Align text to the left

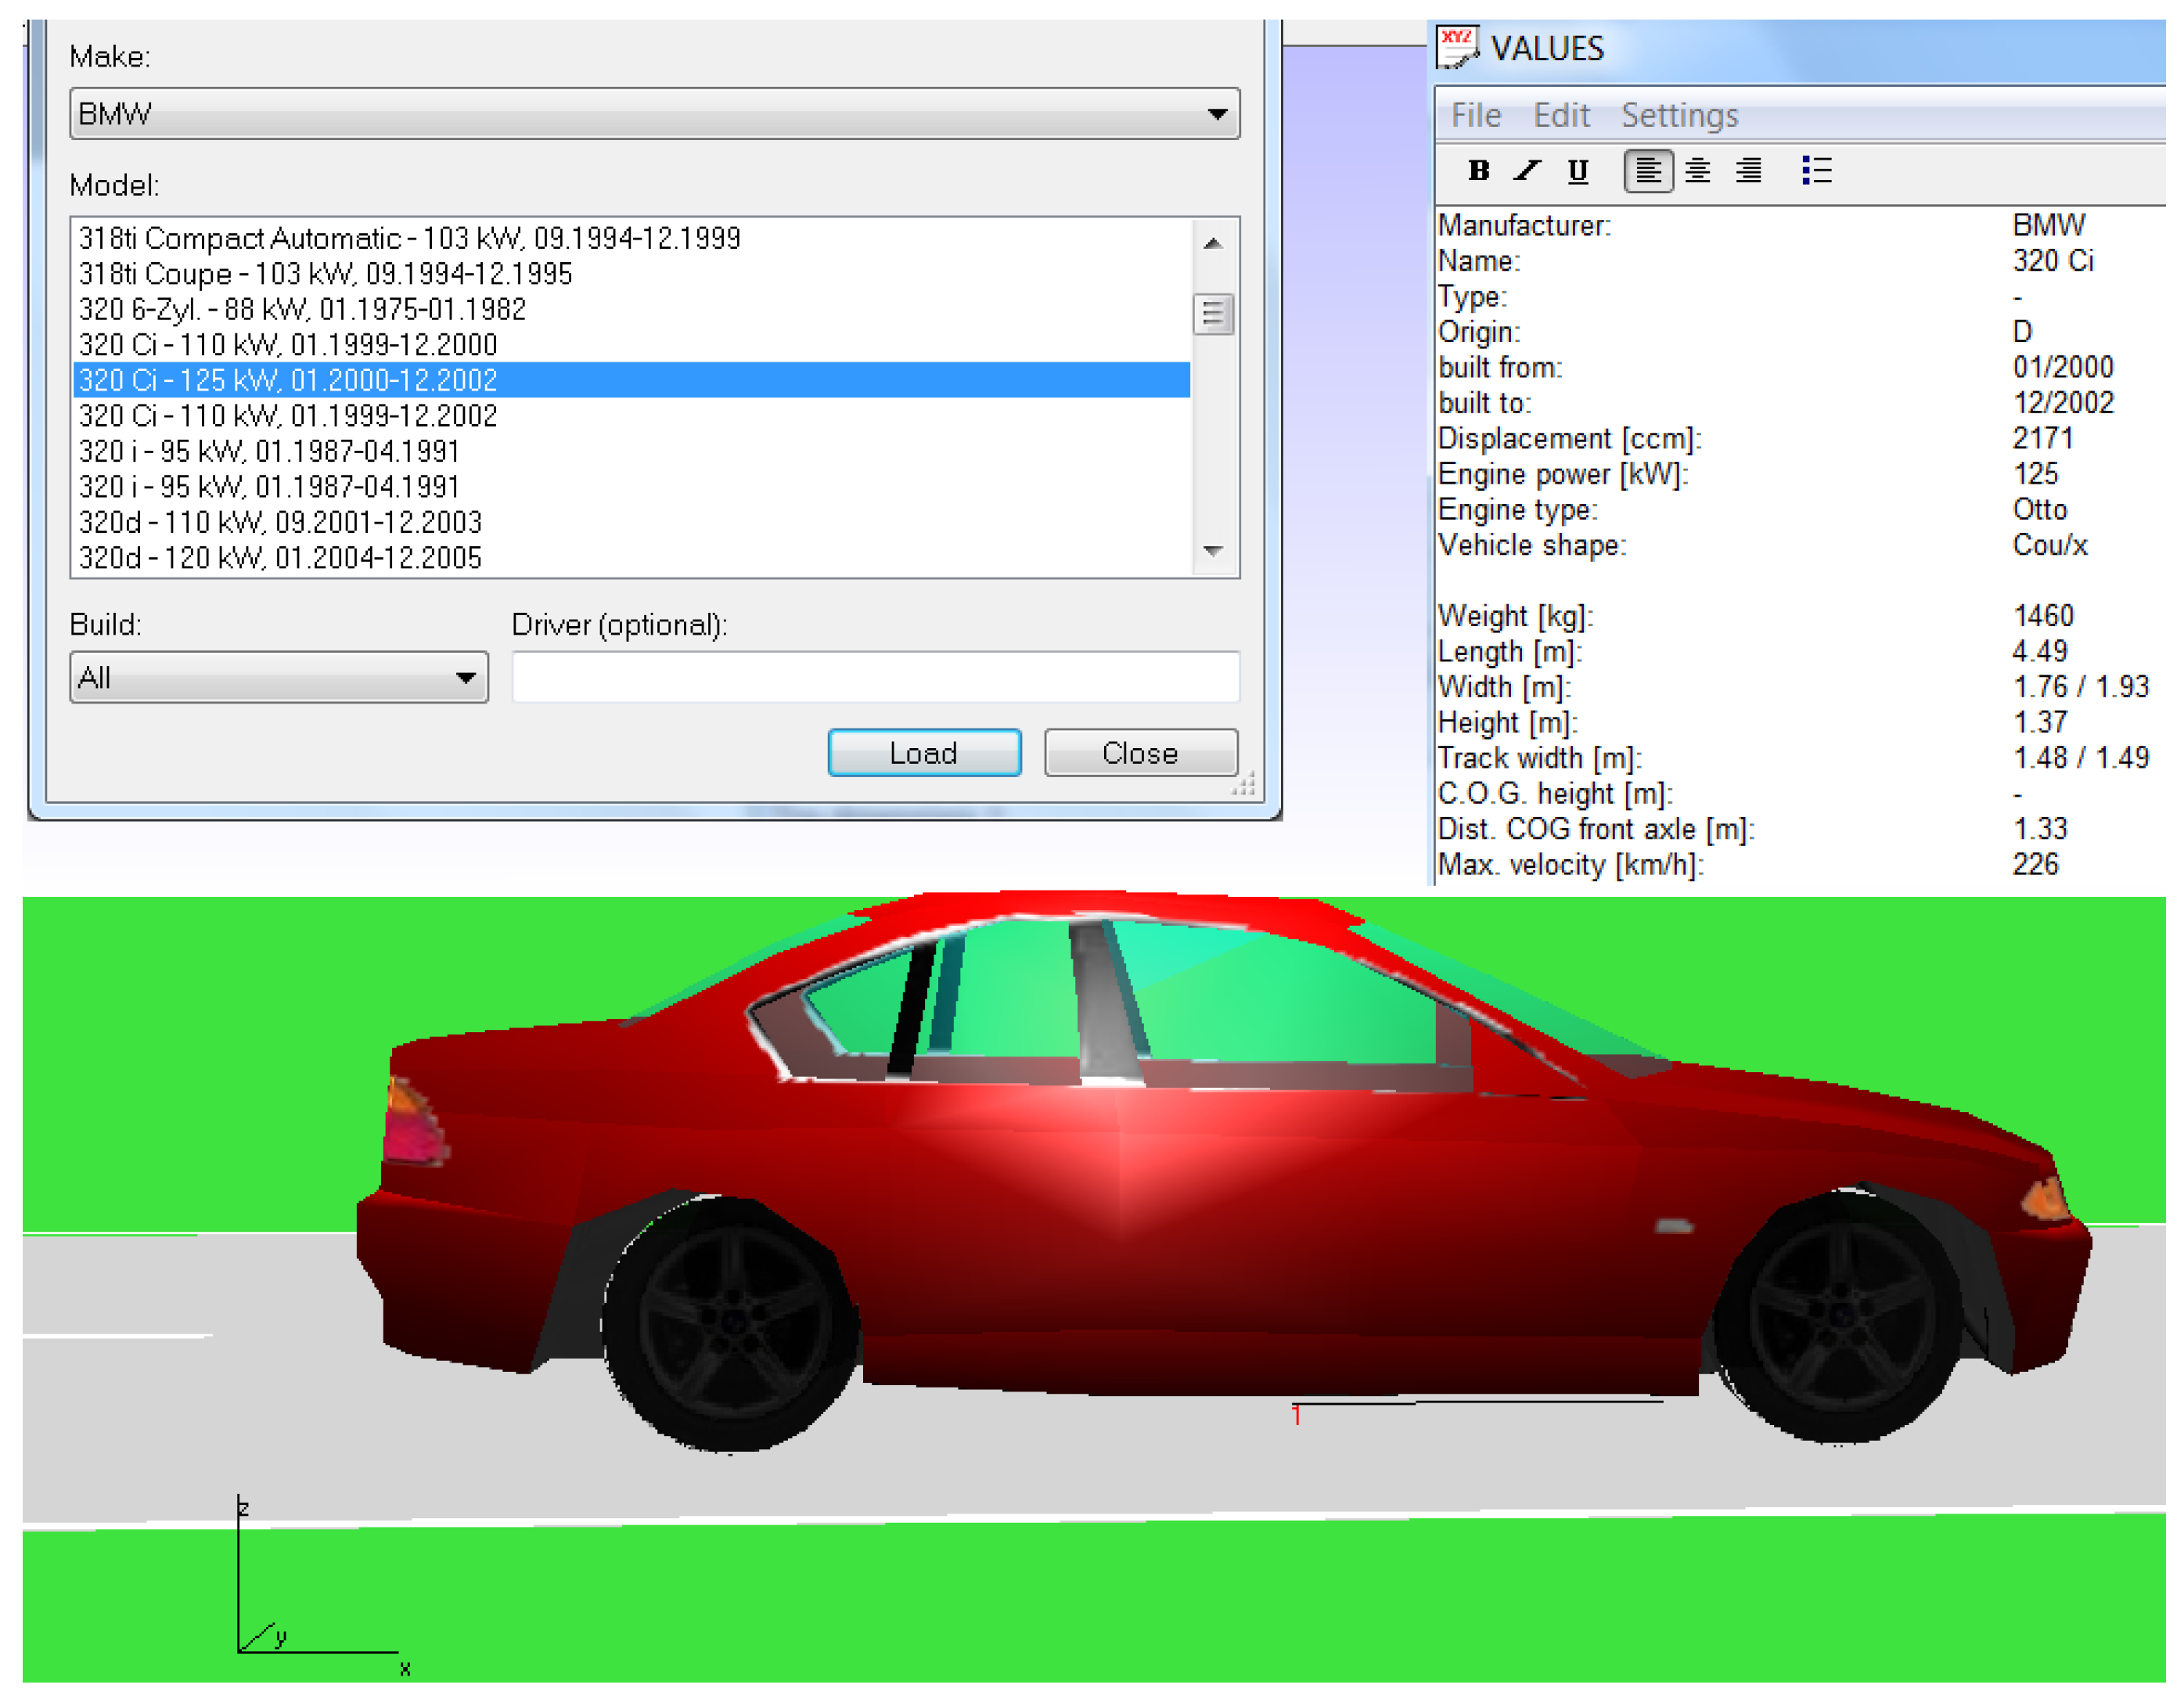[x=1648, y=171]
